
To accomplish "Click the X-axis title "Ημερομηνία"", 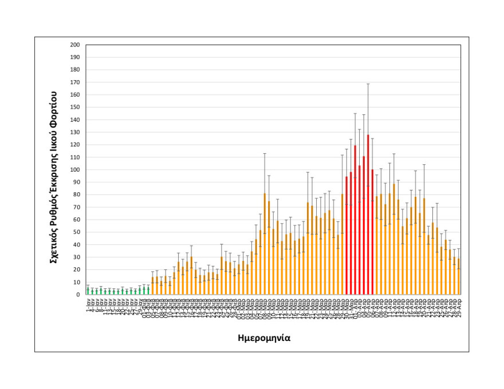I will (x=264, y=338).
